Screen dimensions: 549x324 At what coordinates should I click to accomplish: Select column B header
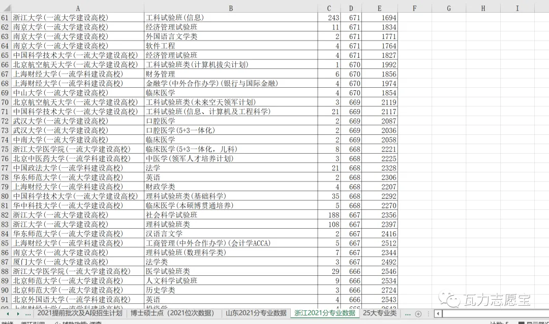coord(231,9)
